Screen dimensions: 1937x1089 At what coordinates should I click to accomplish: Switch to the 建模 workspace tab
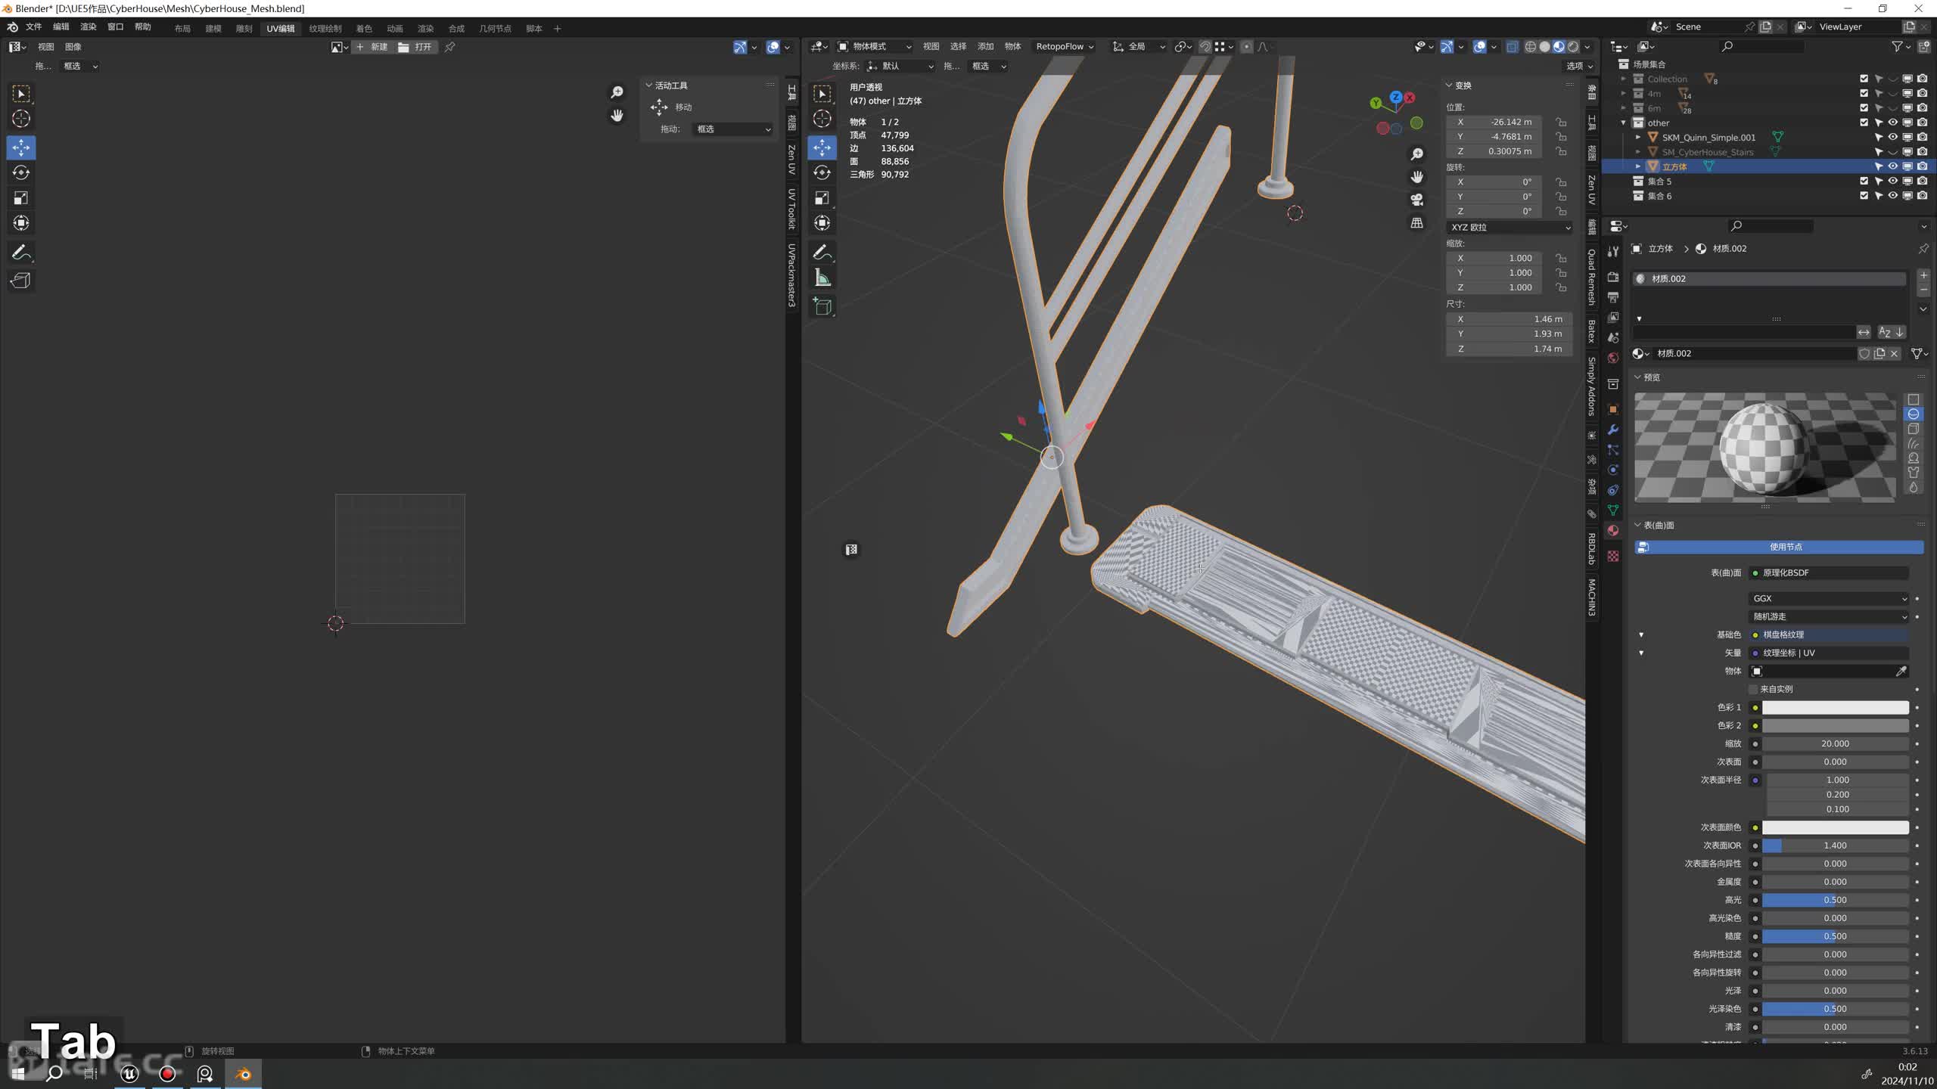click(213, 29)
